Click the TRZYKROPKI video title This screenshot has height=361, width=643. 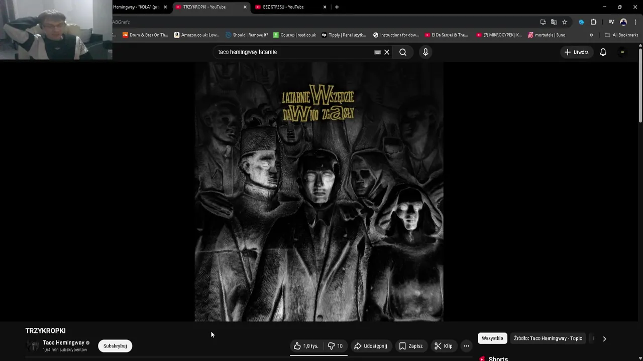(46, 331)
